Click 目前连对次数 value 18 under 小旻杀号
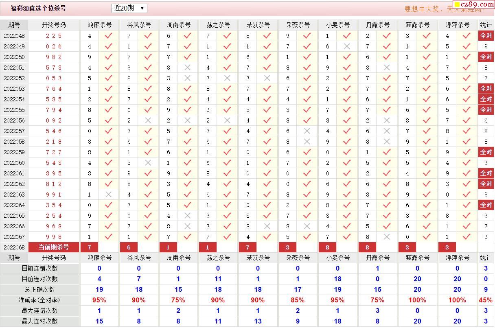 pyautogui.click(x=337, y=279)
